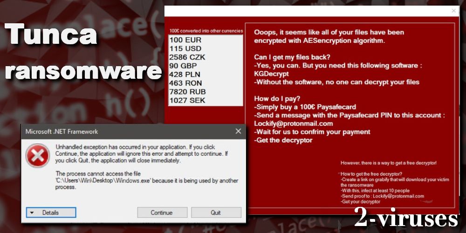
Task: Select the 463 RON currency row
Action: pos(206,83)
